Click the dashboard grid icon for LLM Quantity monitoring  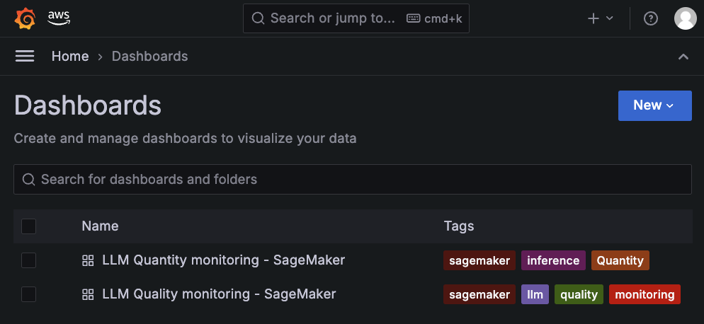coord(88,260)
